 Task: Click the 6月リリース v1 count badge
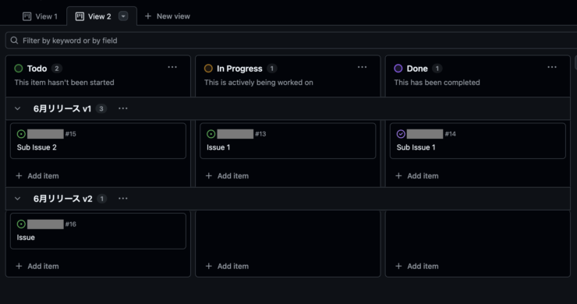tap(101, 108)
